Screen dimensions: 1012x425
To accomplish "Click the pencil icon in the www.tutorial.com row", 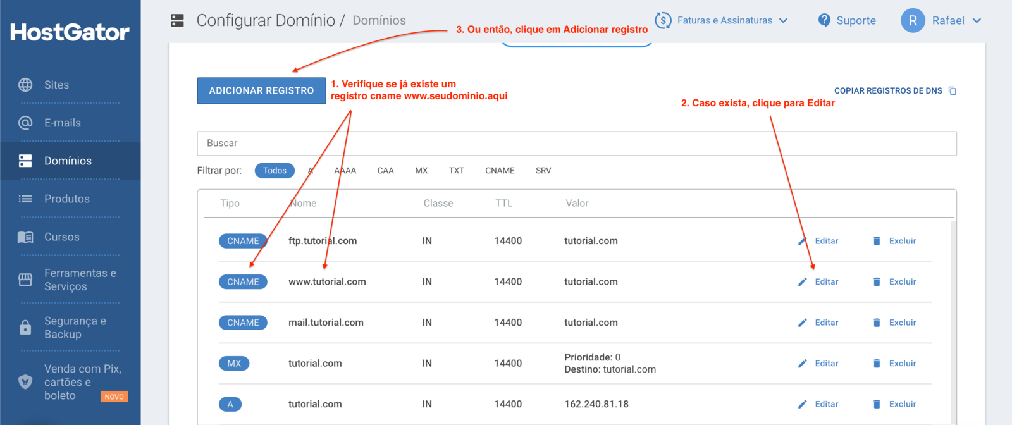I will (x=802, y=282).
